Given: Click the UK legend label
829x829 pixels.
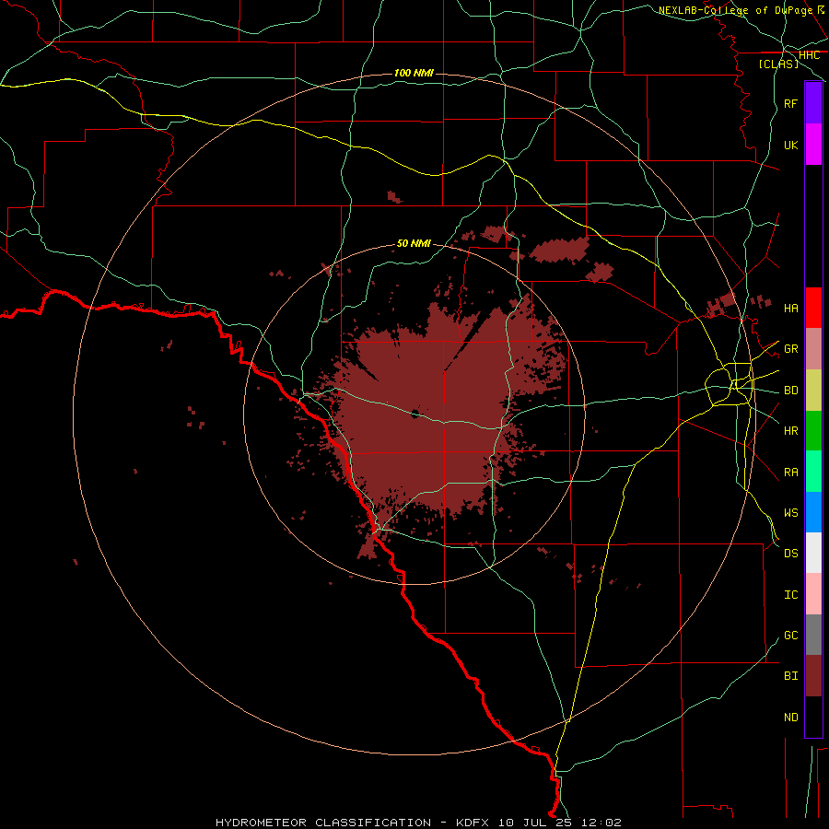Looking at the screenshot, I should pos(790,145).
